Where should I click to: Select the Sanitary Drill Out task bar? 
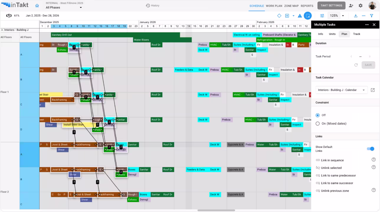115,35
